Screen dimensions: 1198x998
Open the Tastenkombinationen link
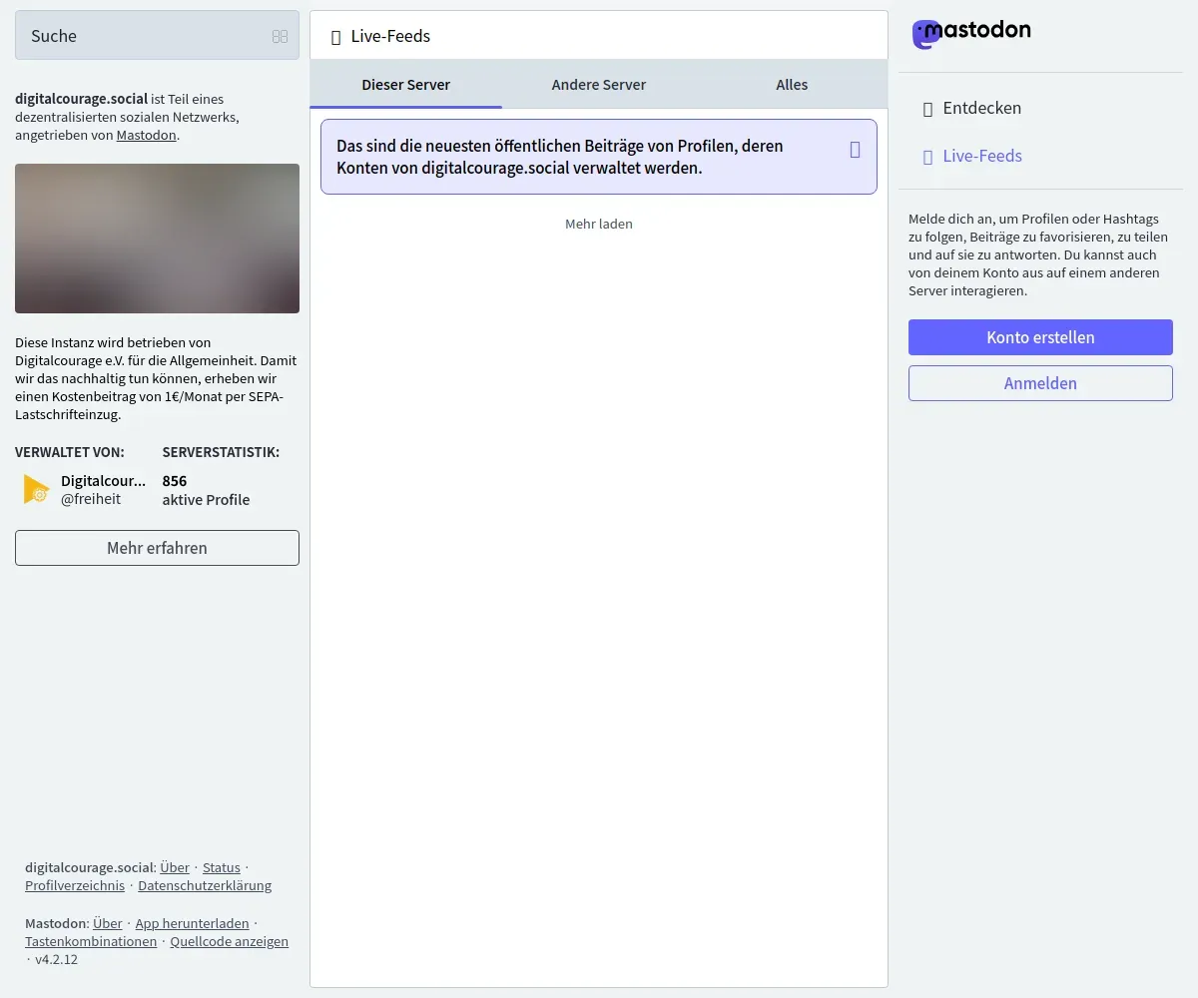(x=91, y=941)
